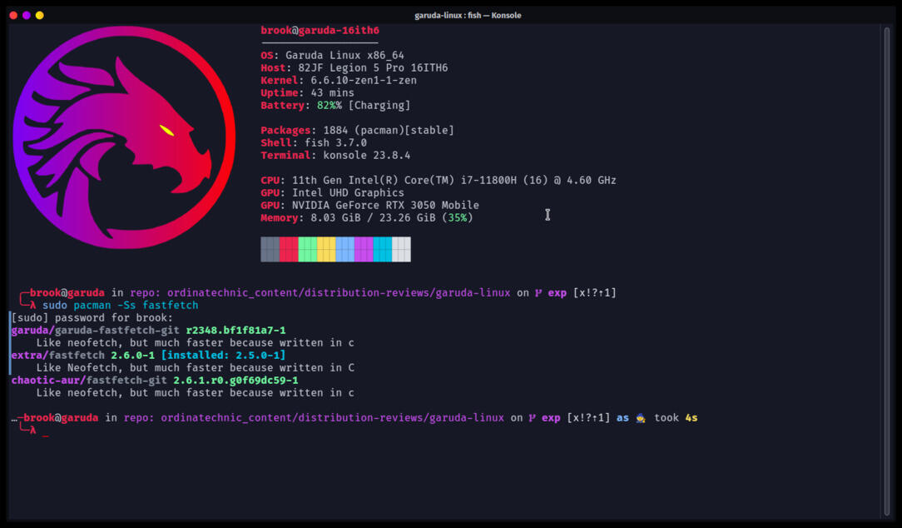Click the 'Packages: 1884 (pacman)[stable]' line
The width and height of the screenshot is (902, 528).
pyautogui.click(x=357, y=131)
